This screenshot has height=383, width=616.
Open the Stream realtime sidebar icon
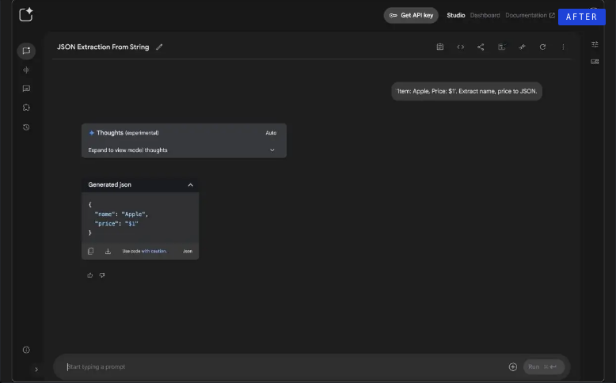coord(26,70)
